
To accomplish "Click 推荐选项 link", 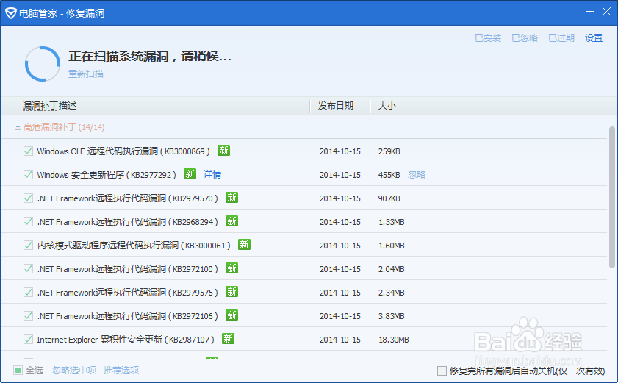I will pos(121,370).
